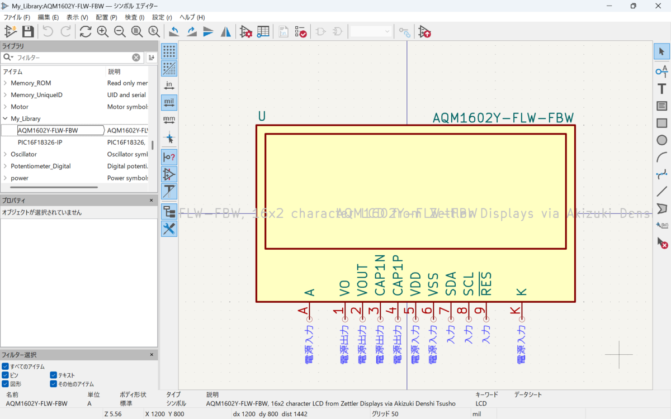Select PIC16F18326-IP symbol in the library tree
Image resolution: width=671 pixels, height=419 pixels.
pos(40,142)
